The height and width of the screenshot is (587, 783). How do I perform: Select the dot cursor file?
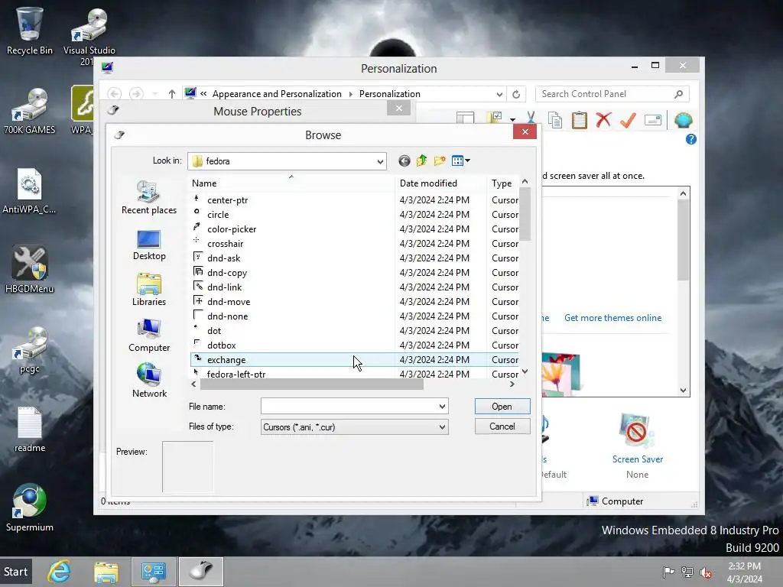pos(214,330)
